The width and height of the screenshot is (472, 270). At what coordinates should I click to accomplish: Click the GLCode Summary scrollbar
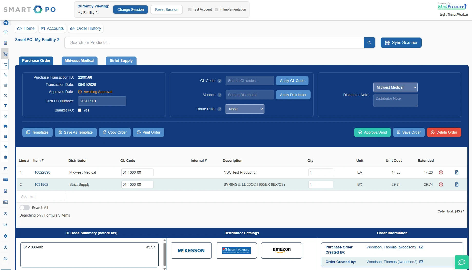pyautogui.click(x=165, y=254)
